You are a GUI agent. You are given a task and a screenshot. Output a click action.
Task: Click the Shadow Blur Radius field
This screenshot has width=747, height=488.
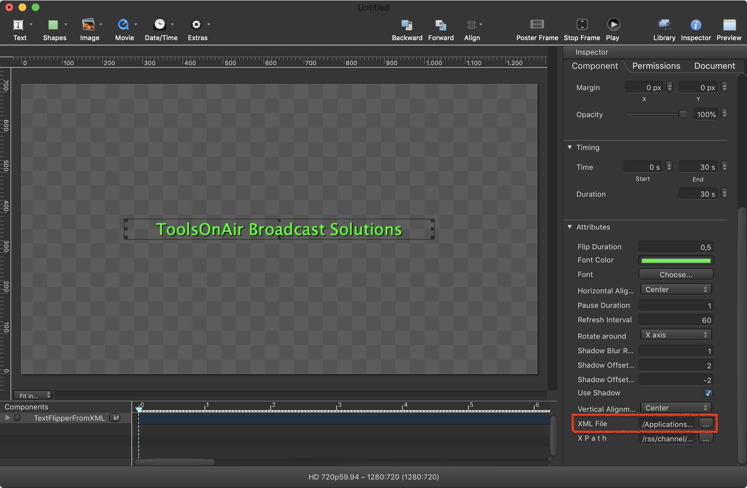click(676, 351)
